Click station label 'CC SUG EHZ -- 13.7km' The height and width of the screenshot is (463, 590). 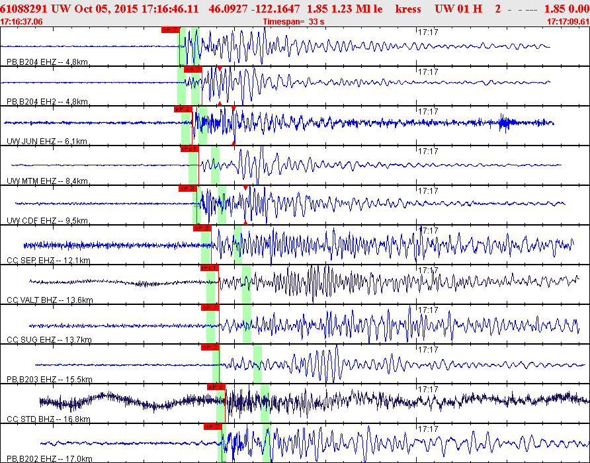(x=50, y=340)
